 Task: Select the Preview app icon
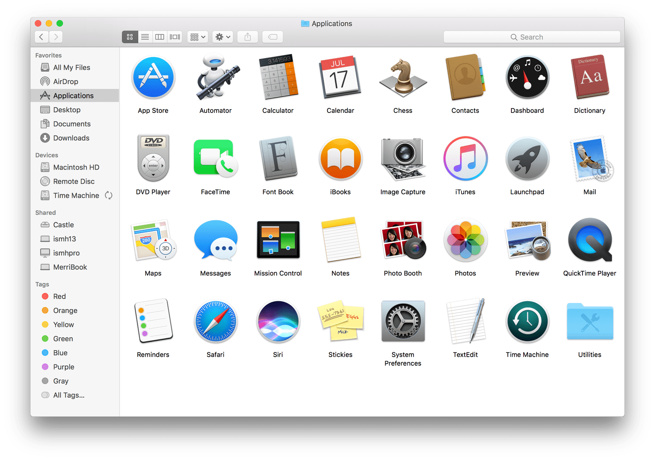pyautogui.click(x=527, y=240)
